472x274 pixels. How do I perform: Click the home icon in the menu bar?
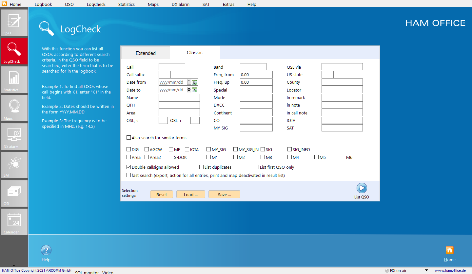[4, 4]
